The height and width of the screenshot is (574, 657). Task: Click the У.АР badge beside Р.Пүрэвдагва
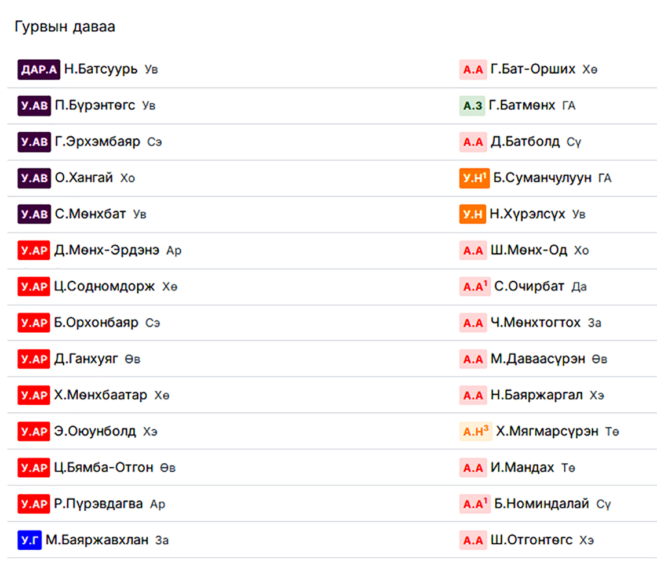[34, 504]
